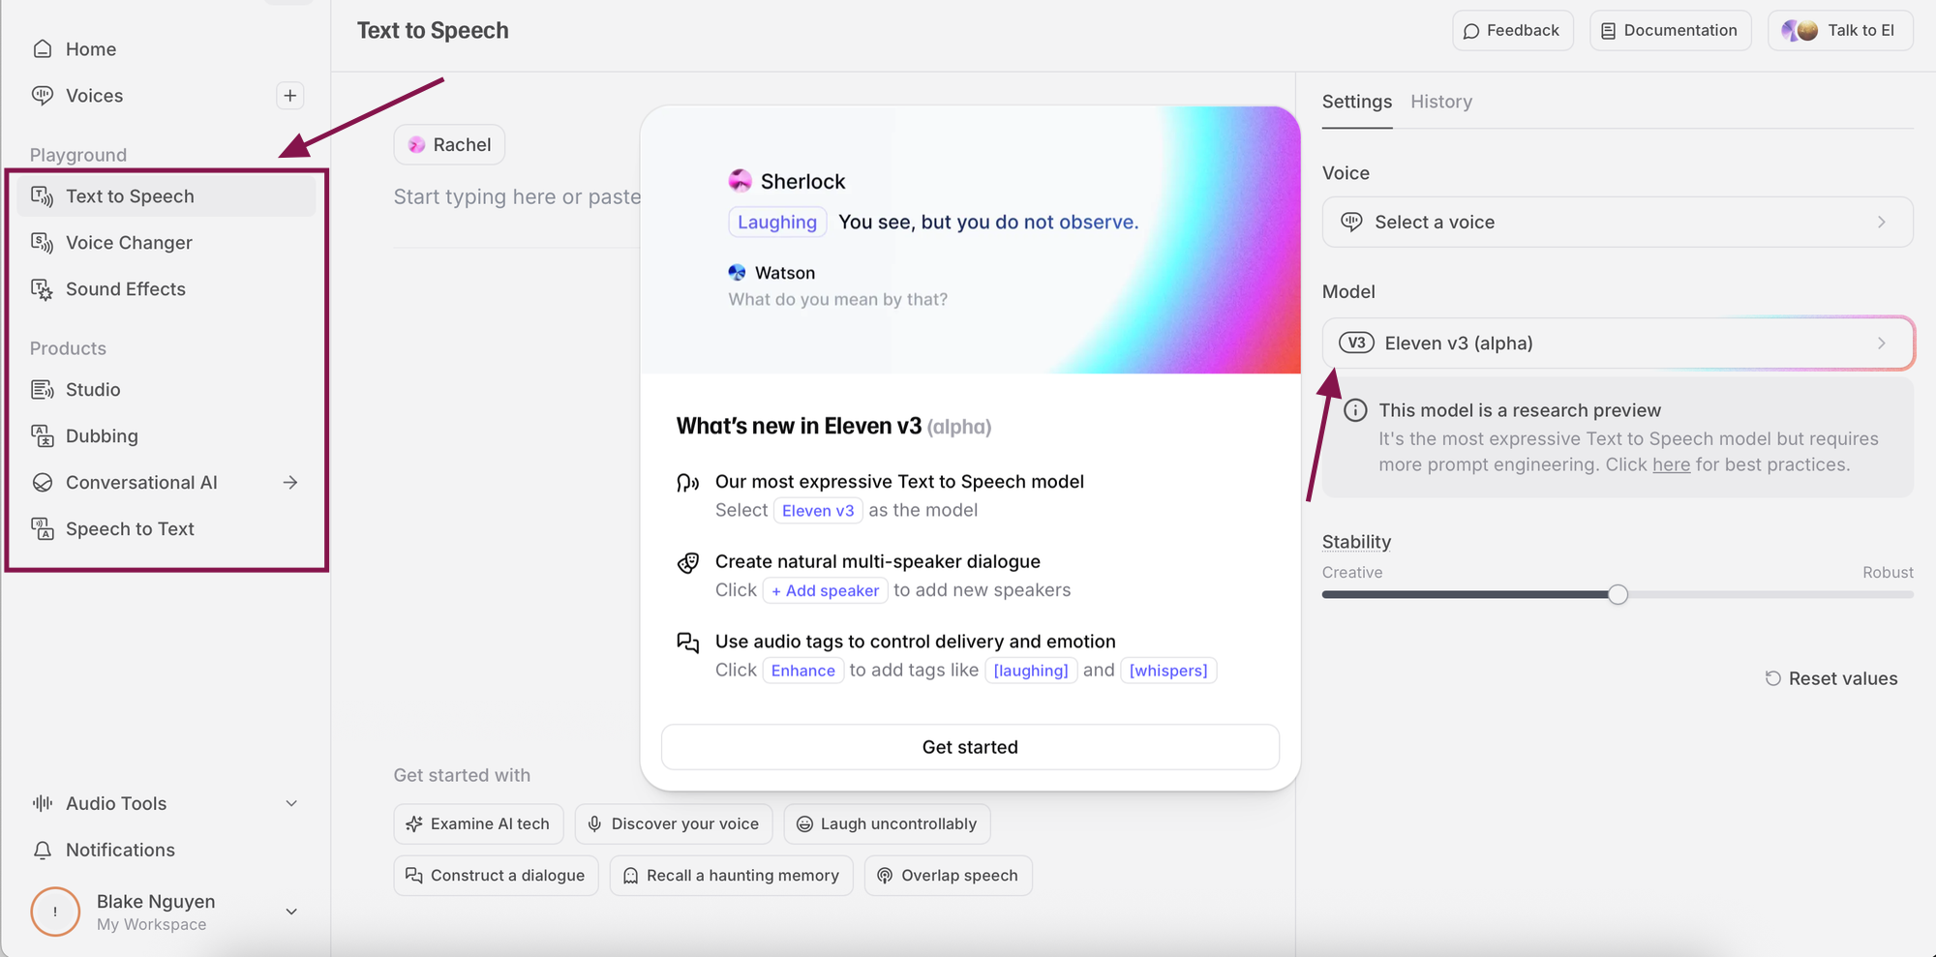Choose the Construct a dialogue prompt
This screenshot has width=1936, height=957.
[x=496, y=876]
